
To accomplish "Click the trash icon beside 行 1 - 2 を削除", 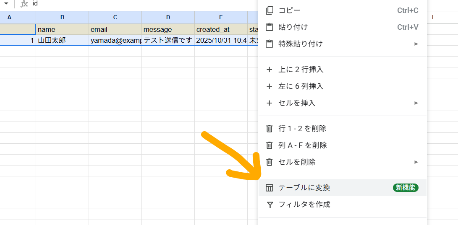I will tap(270, 129).
